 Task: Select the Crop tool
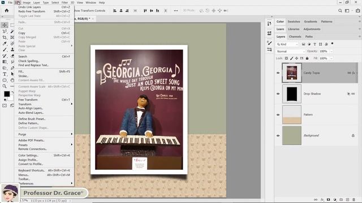[x=5, y=37]
